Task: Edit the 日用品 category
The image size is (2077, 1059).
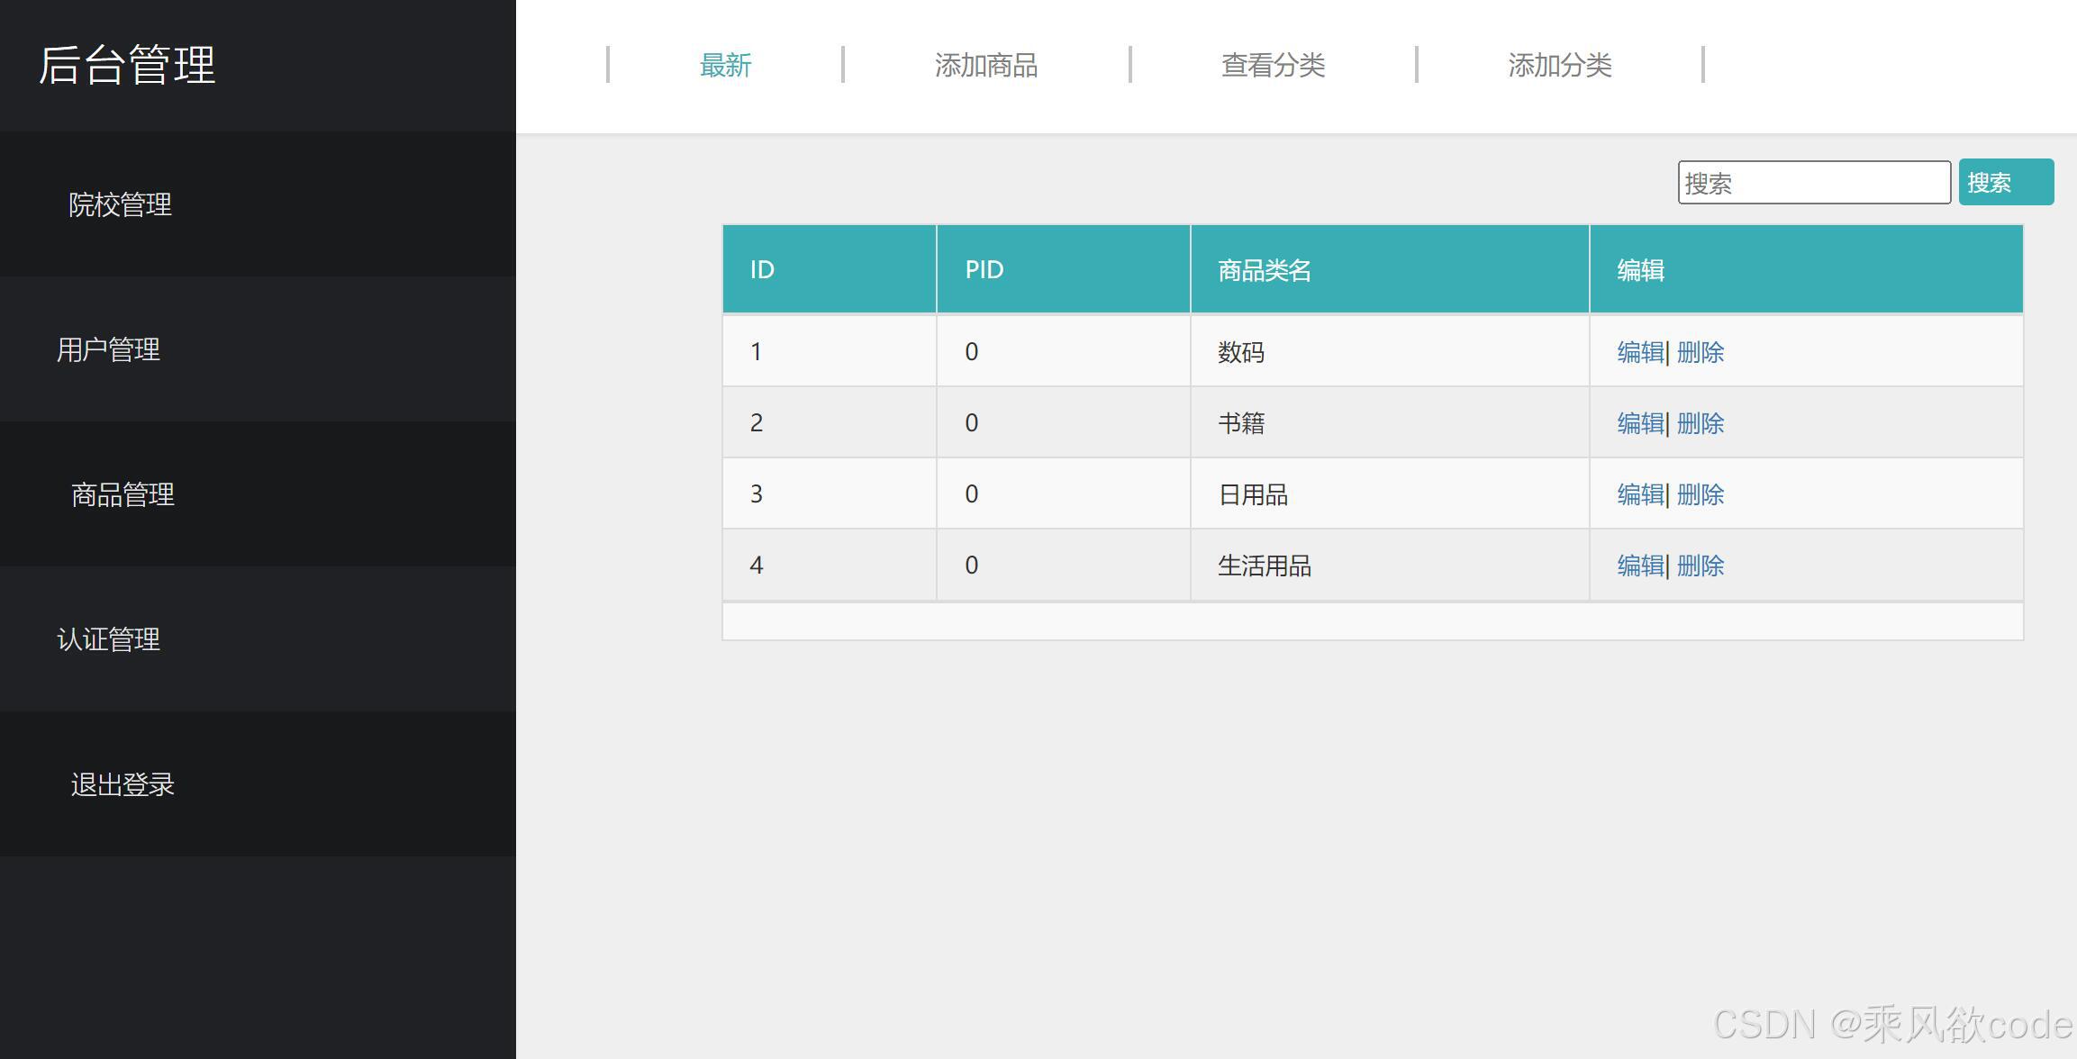Action: click(1639, 493)
